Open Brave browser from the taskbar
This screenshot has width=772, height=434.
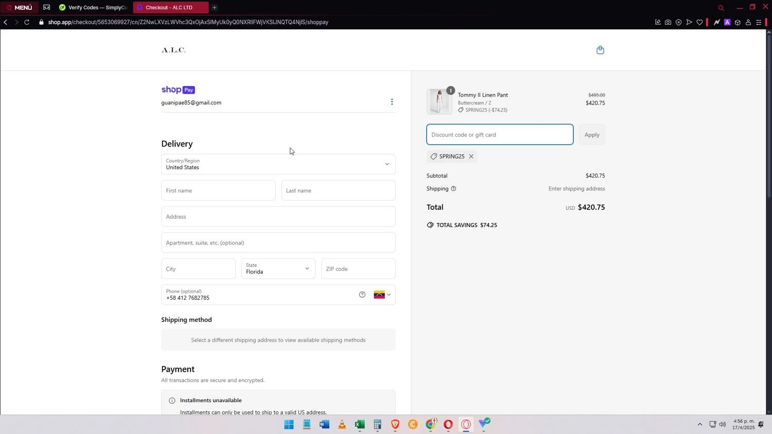coord(395,425)
